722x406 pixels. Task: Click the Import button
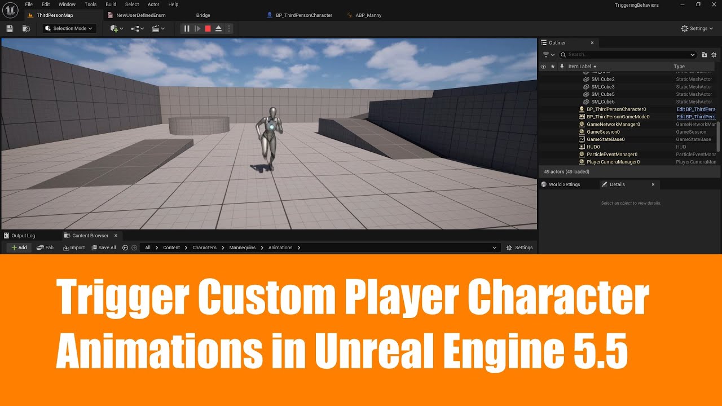tap(74, 248)
